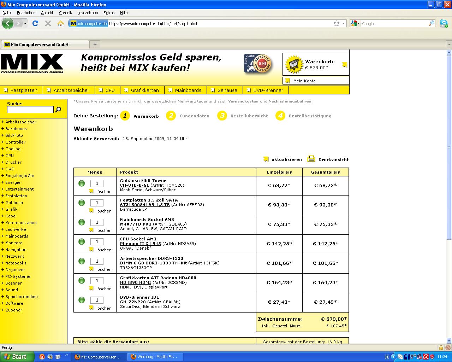Click the vertical page scrollbar thumb
This screenshot has height=362, width=452.
[449, 147]
